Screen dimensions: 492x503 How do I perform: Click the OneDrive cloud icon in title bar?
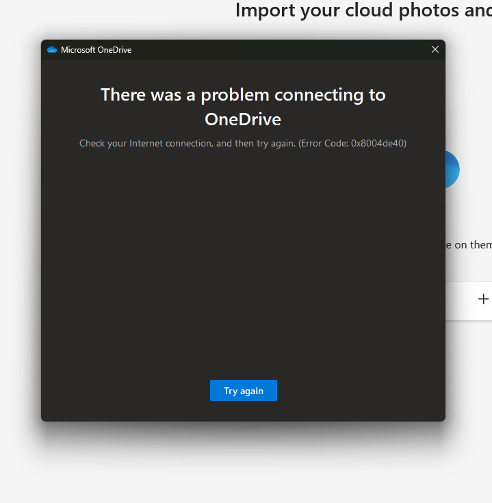[x=52, y=50]
